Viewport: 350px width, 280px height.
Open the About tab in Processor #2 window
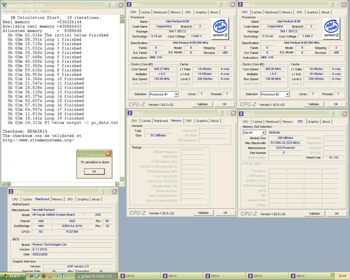325,12
